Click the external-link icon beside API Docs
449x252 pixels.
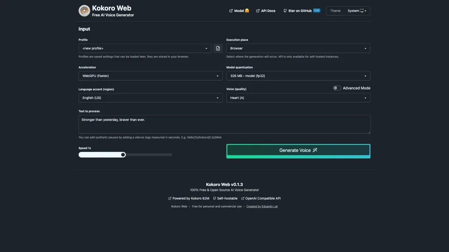[x=257, y=10]
